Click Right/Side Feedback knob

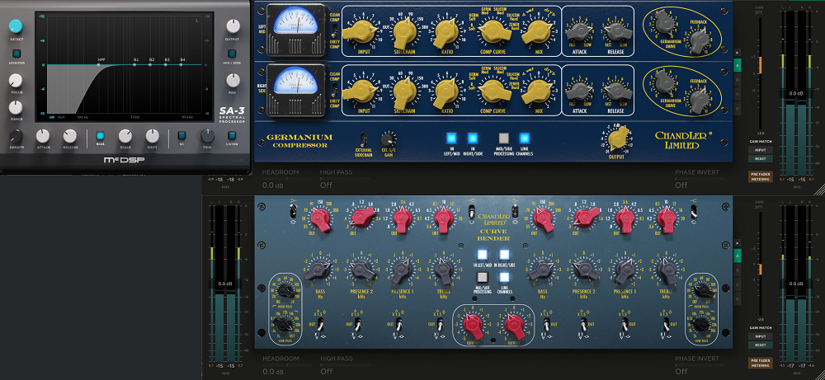click(699, 100)
